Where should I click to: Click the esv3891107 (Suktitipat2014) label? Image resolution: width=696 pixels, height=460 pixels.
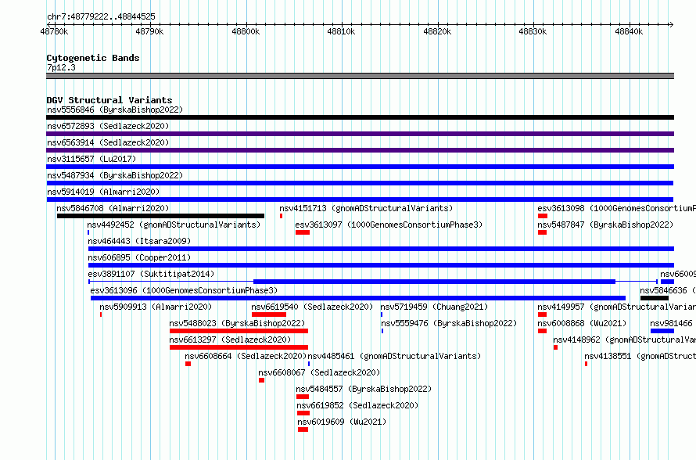pos(151,274)
